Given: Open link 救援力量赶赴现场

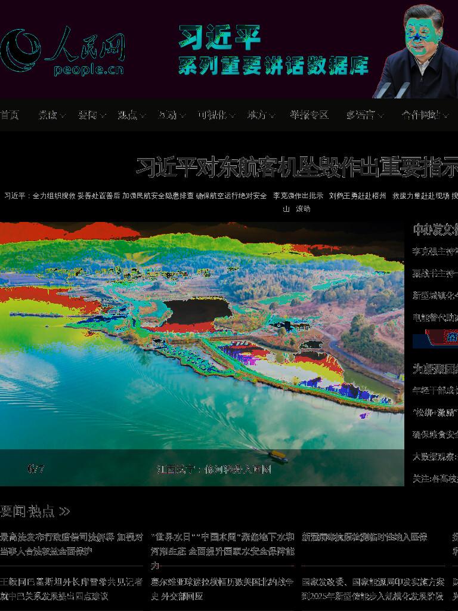Looking at the screenshot, I should click(x=420, y=196).
